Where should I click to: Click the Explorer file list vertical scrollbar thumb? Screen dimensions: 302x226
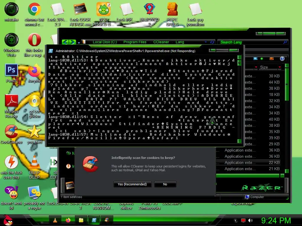[x=287, y=84]
